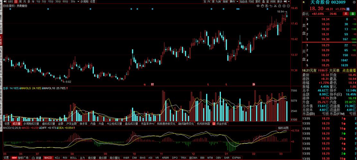Click green 买 buy button
This screenshot has width=357, height=160.
pos(353,14)
